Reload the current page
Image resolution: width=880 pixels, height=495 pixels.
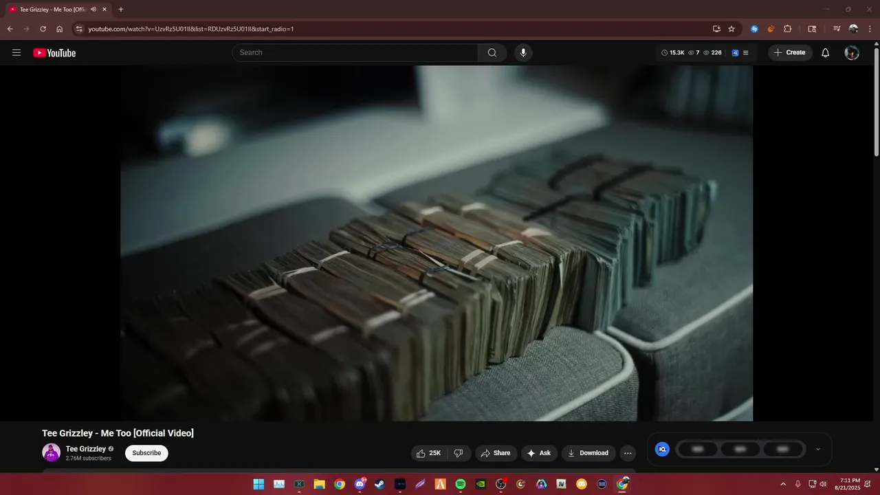pos(43,29)
